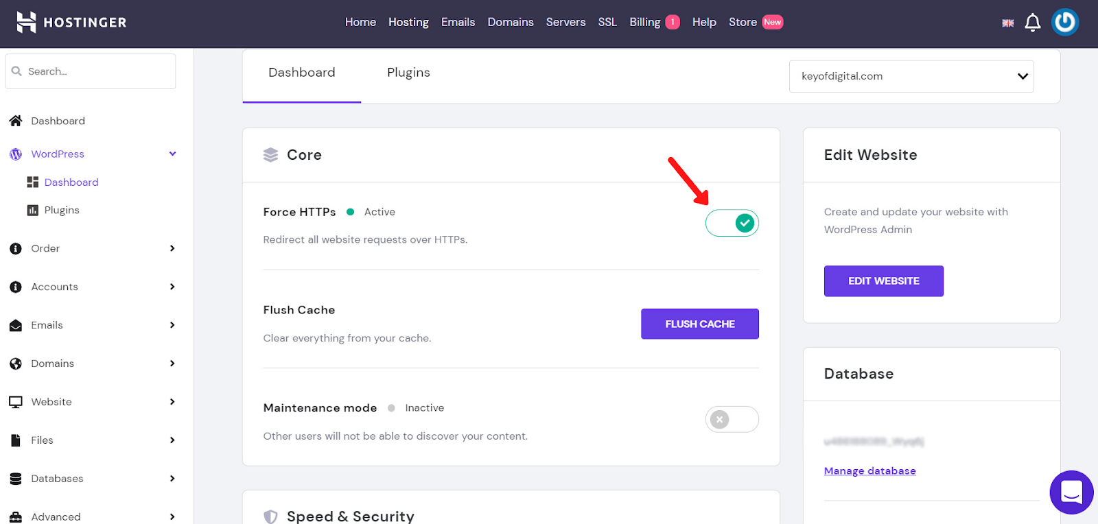Screen dimensions: 1098x524
Task: Click the Files document icon
Action: coord(16,440)
